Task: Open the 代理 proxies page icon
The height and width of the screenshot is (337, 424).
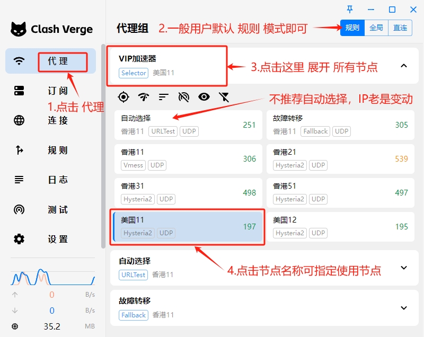Action: pyautogui.click(x=19, y=61)
